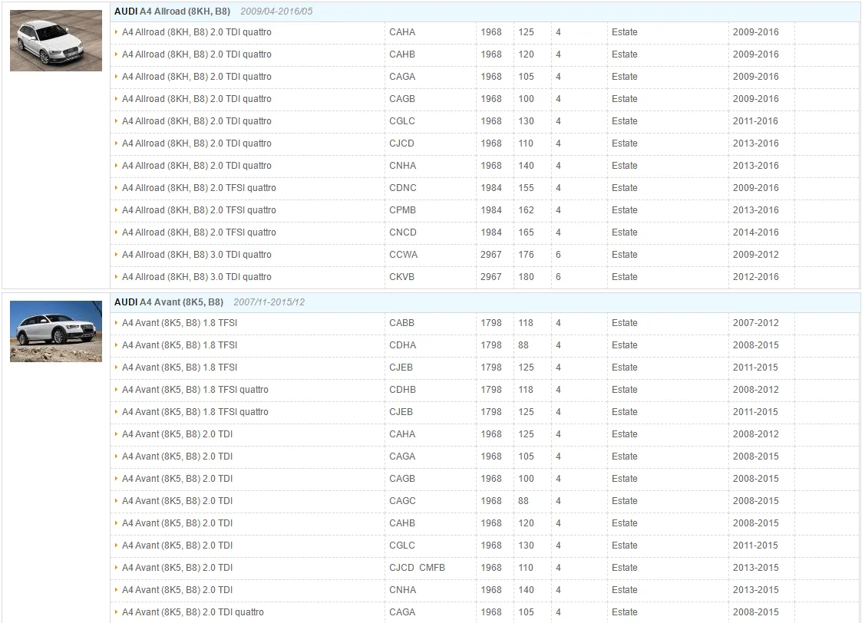Open the A4 Avant 2.0 TDI CNHA row
The image size is (865, 623).
tap(485, 590)
